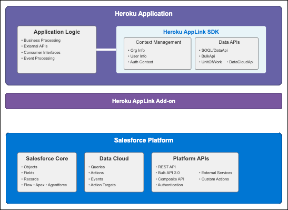288x210 pixels.
Task: Click the Heroku AppLink SDK heading
Action: (191, 32)
